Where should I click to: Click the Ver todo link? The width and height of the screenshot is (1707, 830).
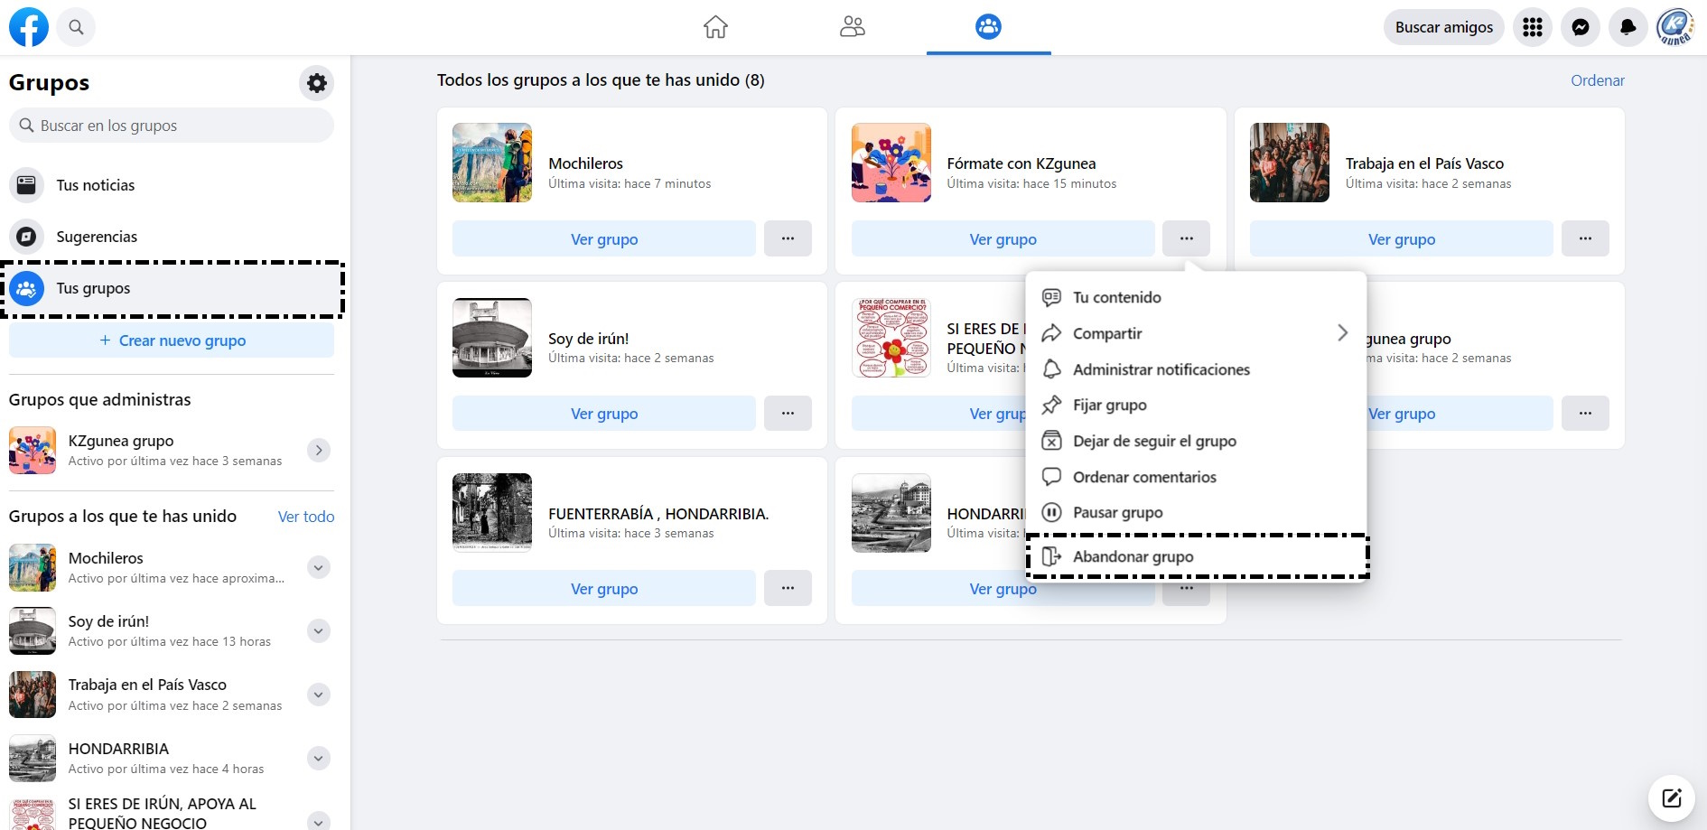pyautogui.click(x=306, y=517)
